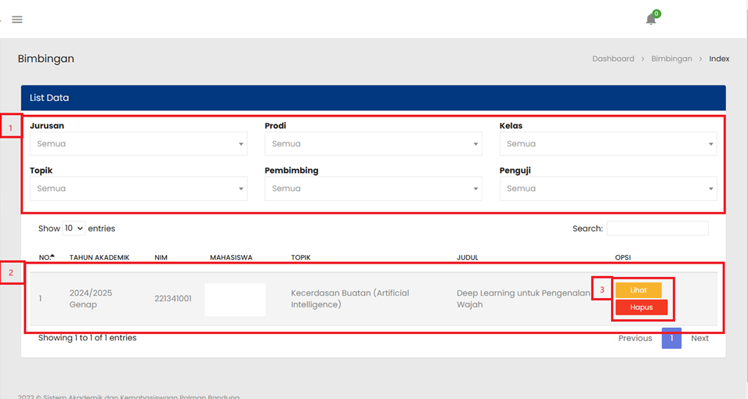Screen dimensions: 748x399
Task: Click Bimbingan breadcrumb link
Action: pyautogui.click(x=671, y=59)
